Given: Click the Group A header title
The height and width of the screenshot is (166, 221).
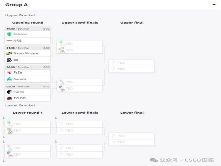Looking at the screenshot, I should [x=17, y=5].
